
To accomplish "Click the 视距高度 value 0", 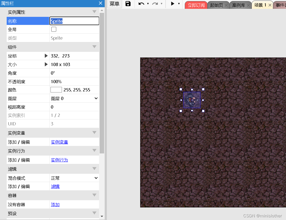I will pyautogui.click(x=52, y=107).
